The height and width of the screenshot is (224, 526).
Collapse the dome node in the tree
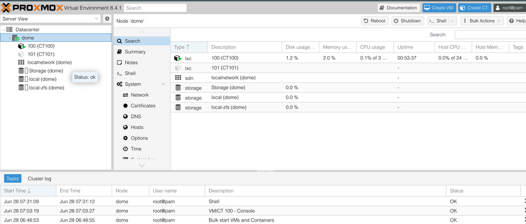pyautogui.click(x=10, y=37)
